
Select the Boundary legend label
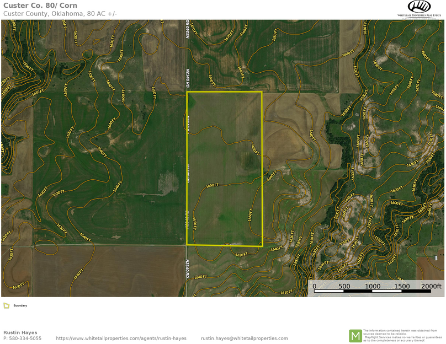tap(20, 305)
